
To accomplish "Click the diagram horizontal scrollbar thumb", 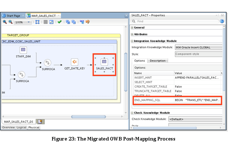I will coord(88,117).
